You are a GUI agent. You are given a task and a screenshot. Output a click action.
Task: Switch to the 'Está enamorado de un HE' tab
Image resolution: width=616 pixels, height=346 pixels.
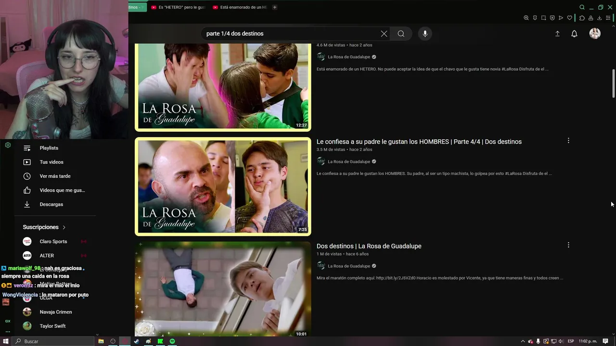(x=240, y=7)
